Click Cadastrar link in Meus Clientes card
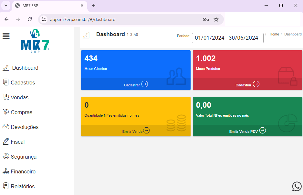The height and width of the screenshot is (195, 303). [132, 85]
